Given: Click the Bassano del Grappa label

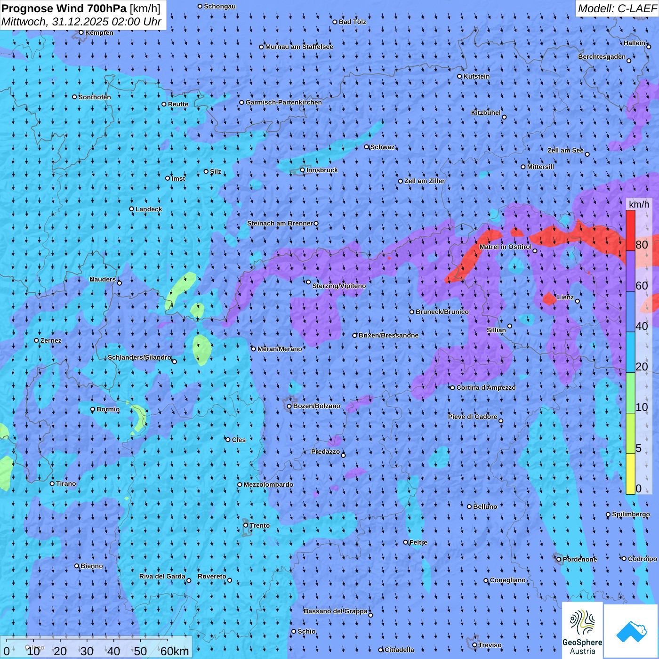Looking at the screenshot, I should point(336,611).
